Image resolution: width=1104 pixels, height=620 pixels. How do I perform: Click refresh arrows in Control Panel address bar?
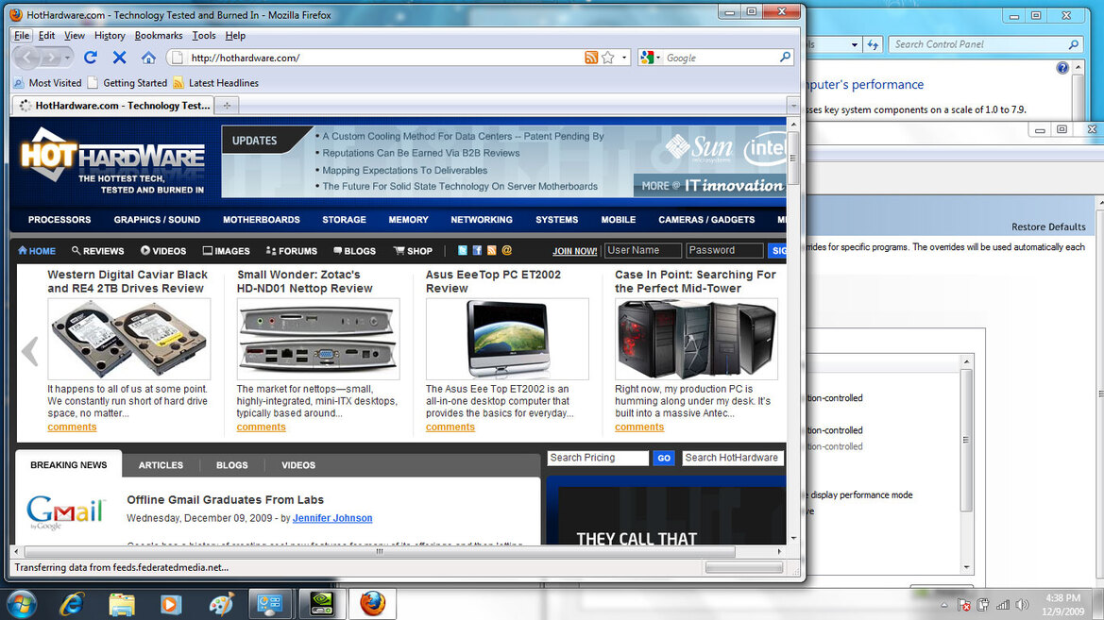(873, 44)
